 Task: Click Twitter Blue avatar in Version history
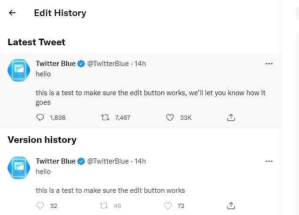19,168
